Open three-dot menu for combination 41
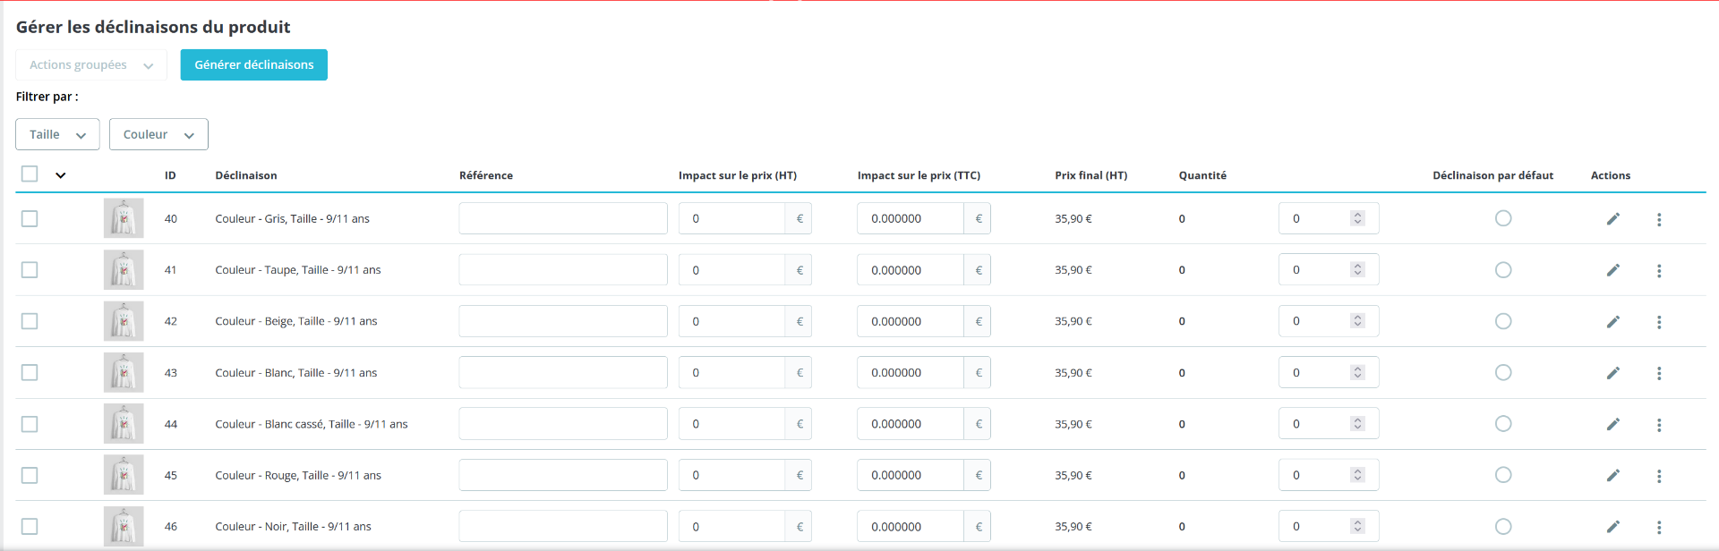Viewport: 1719px width, 551px height. (x=1659, y=270)
